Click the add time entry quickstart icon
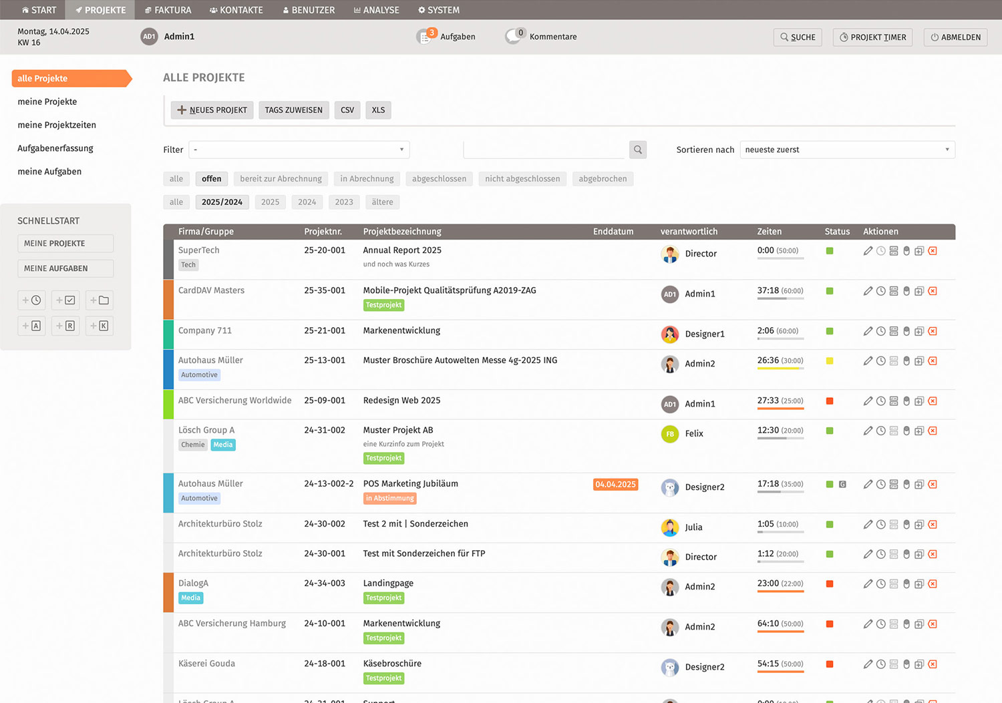Screen dimensions: 1002x703 31,300
